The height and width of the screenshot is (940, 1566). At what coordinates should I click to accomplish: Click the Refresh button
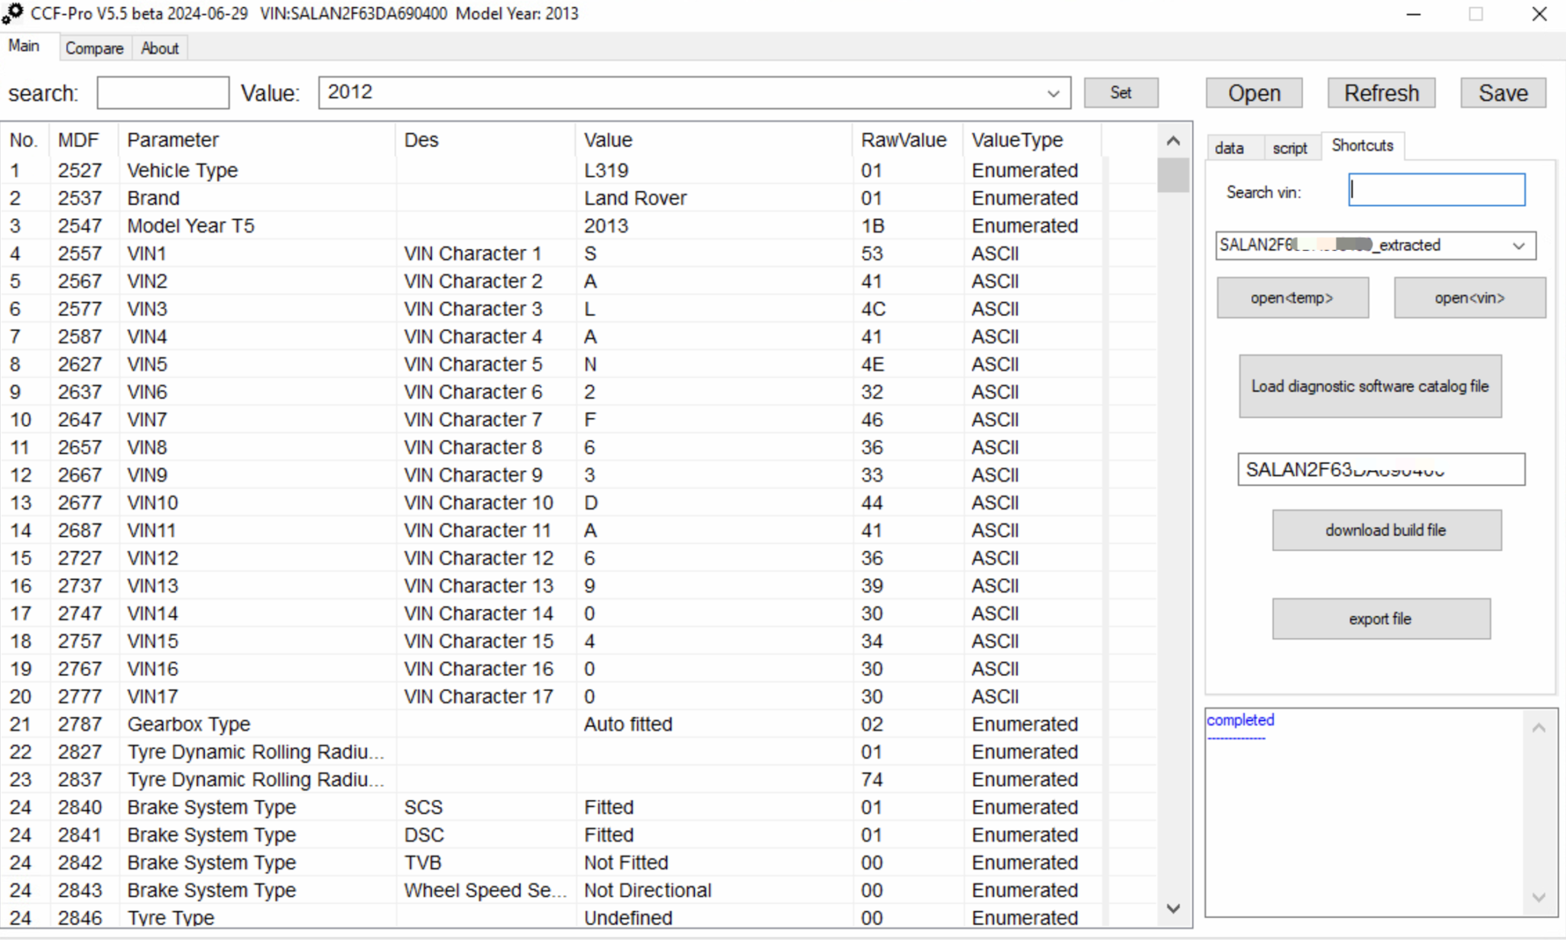(1379, 92)
